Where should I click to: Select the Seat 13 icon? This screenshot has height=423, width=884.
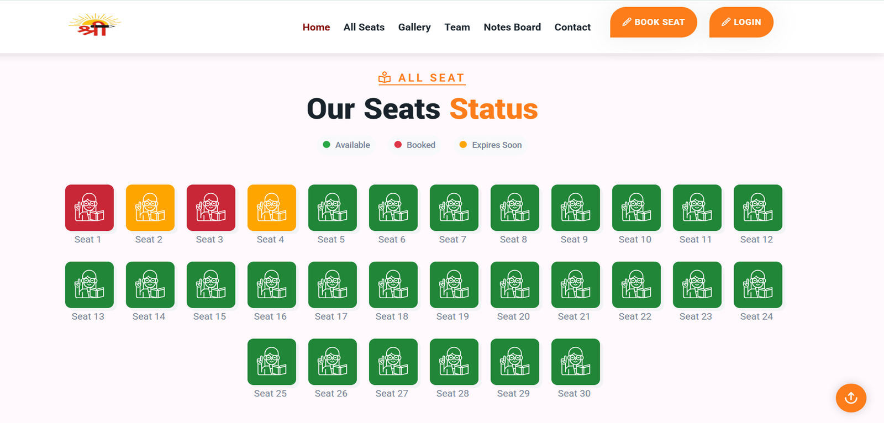89,285
